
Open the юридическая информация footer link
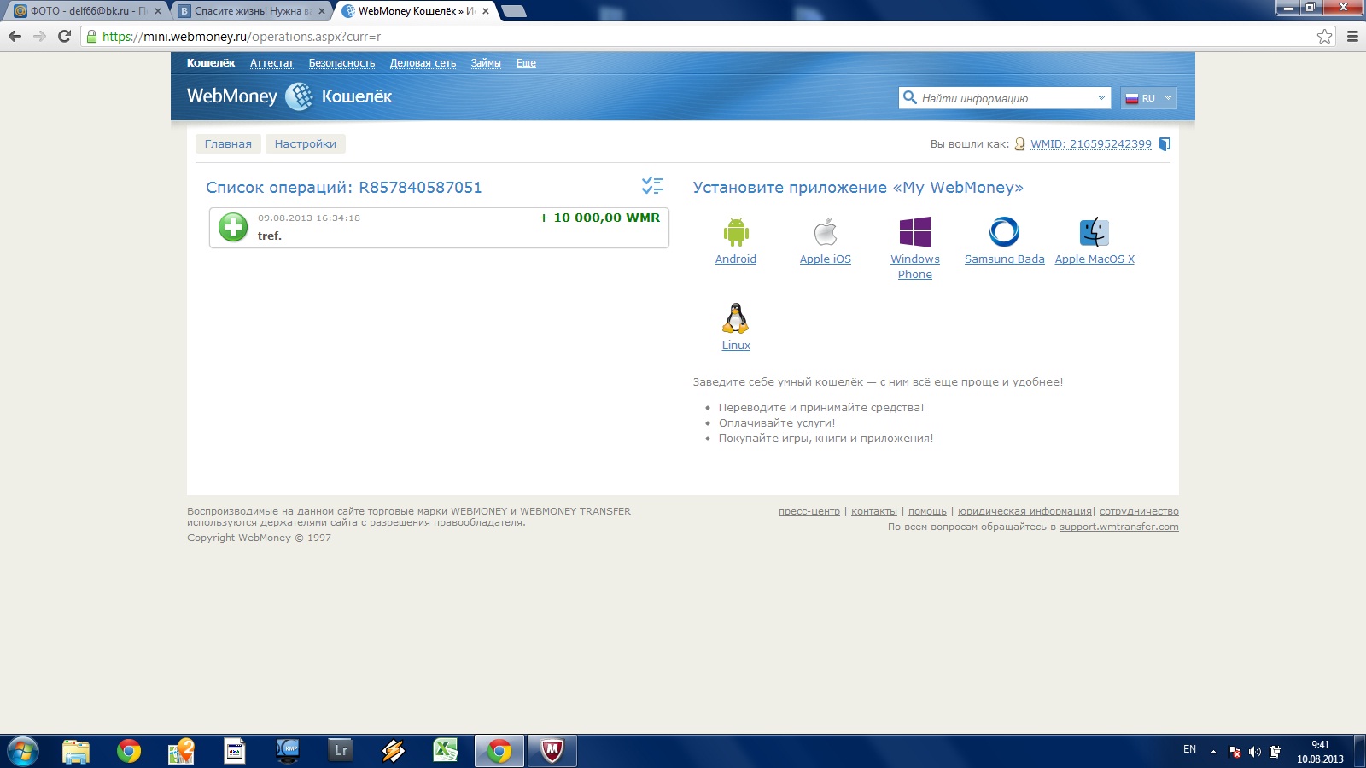pos(1024,511)
